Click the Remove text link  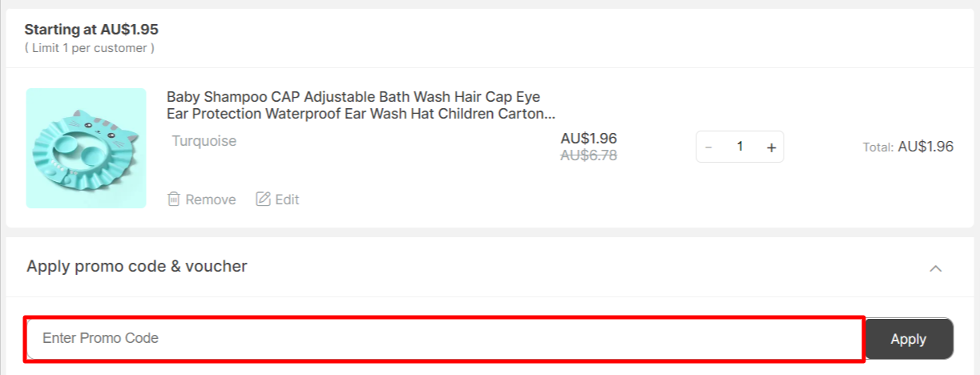211,200
